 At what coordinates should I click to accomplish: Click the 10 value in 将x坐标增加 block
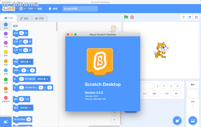pos(29,119)
